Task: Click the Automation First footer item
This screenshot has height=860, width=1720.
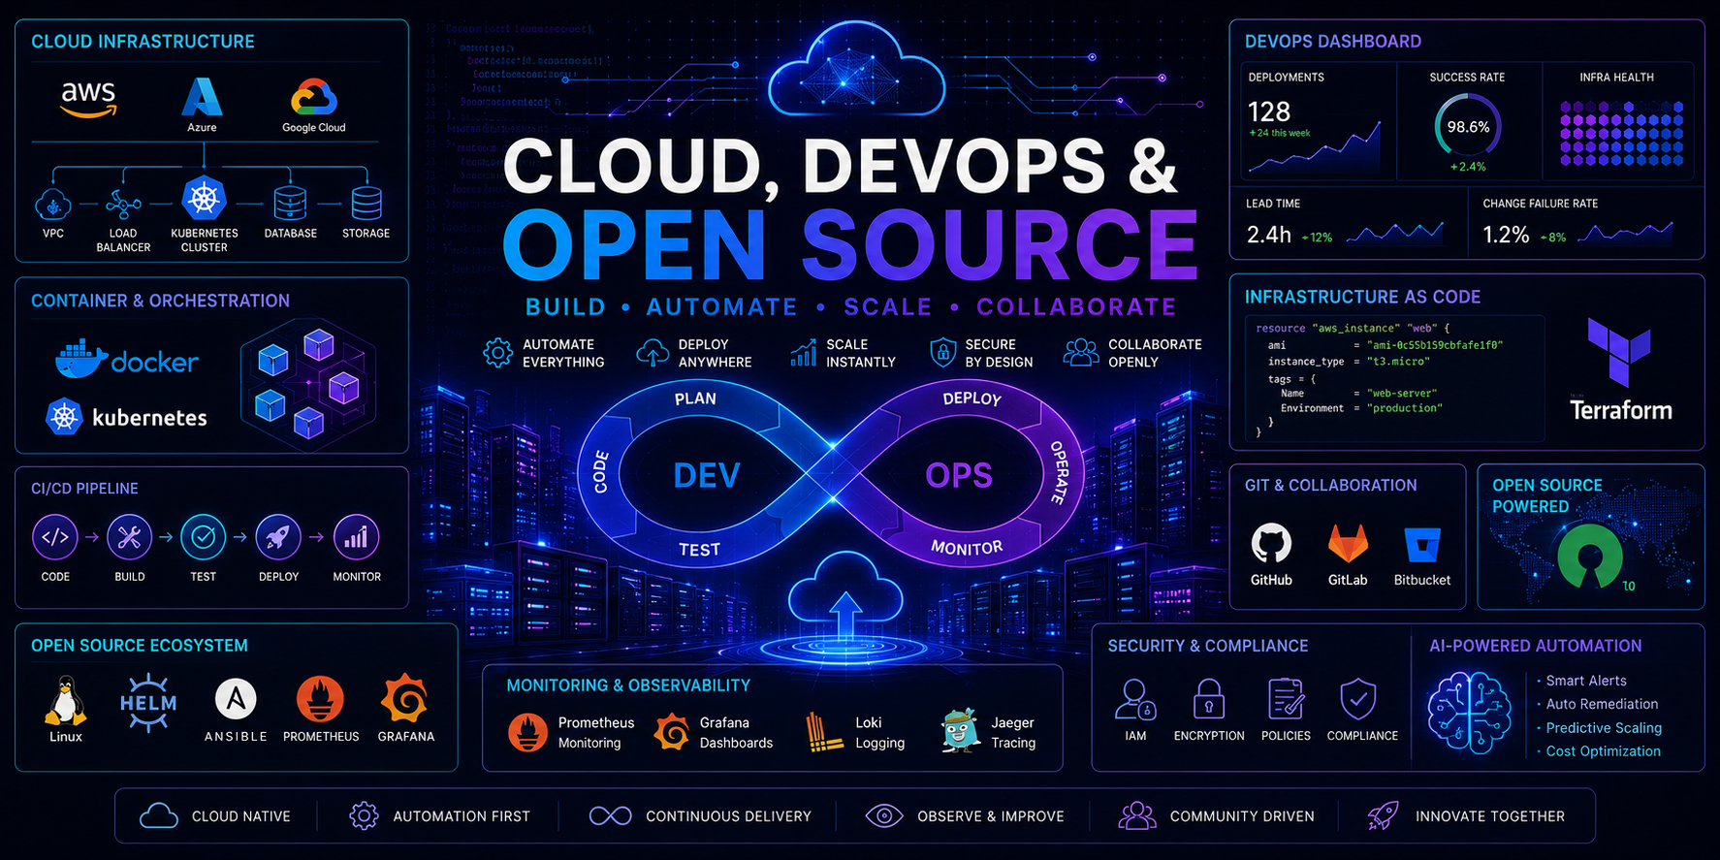Action: [x=439, y=816]
